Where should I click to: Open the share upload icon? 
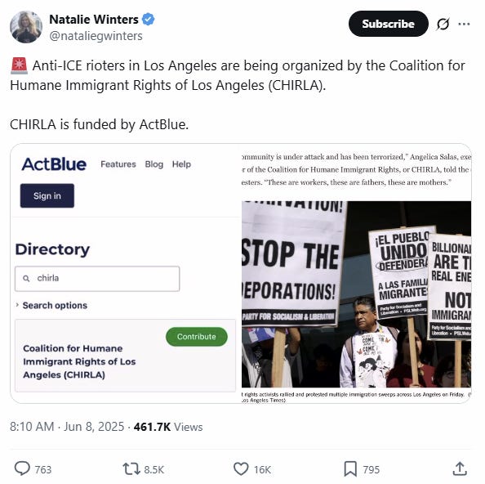[460, 468]
